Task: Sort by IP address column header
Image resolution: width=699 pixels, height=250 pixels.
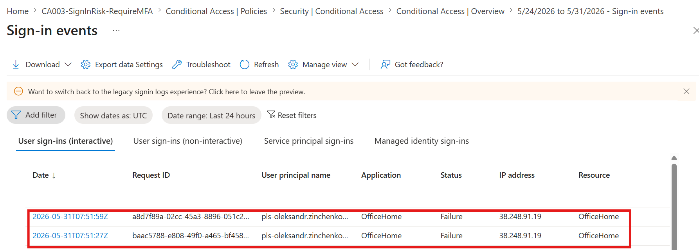Action: point(517,175)
